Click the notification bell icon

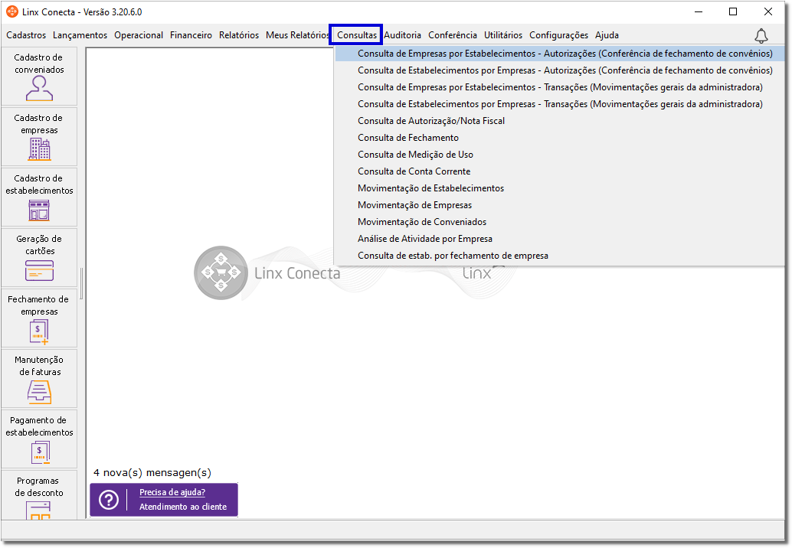761,36
